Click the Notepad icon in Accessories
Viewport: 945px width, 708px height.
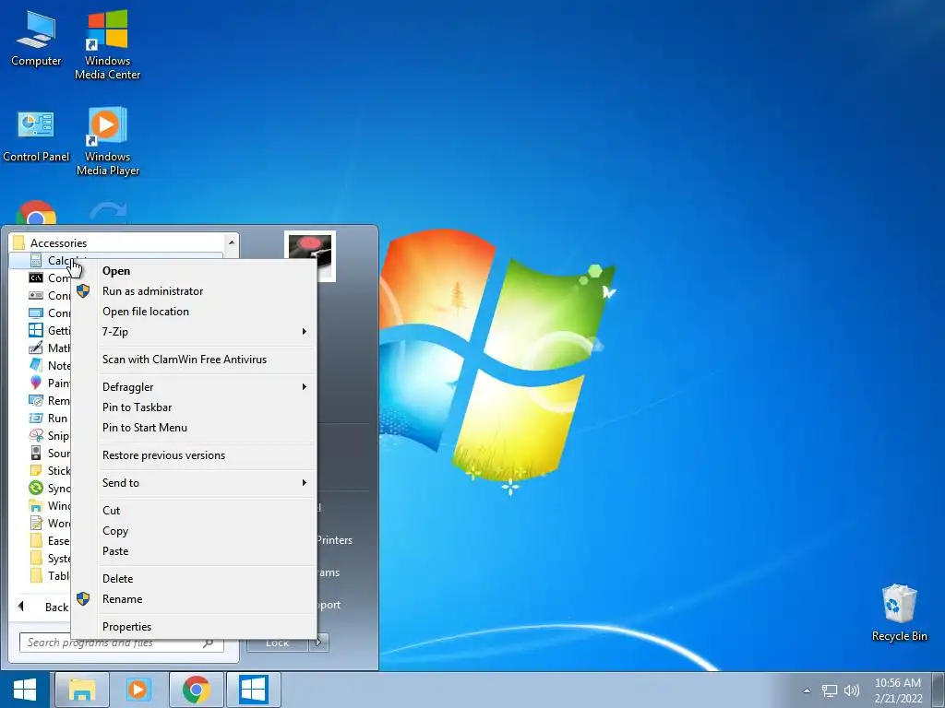(x=36, y=365)
